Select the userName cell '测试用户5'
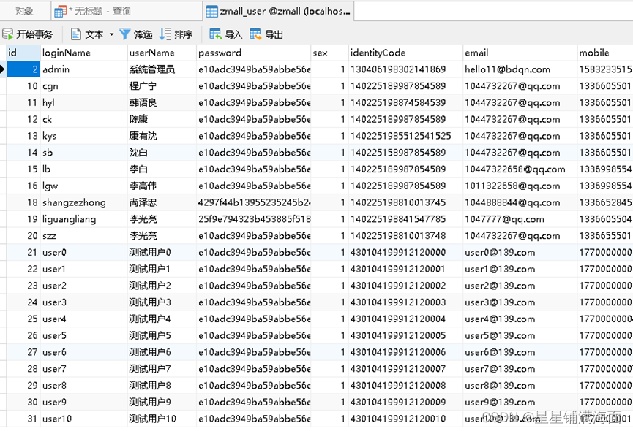633x431 pixels. coord(162,335)
